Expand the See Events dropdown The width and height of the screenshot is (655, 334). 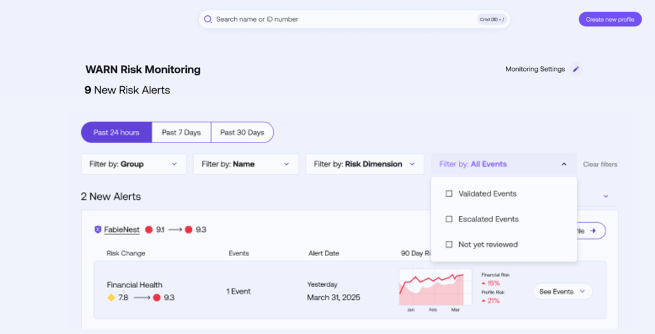pyautogui.click(x=563, y=292)
